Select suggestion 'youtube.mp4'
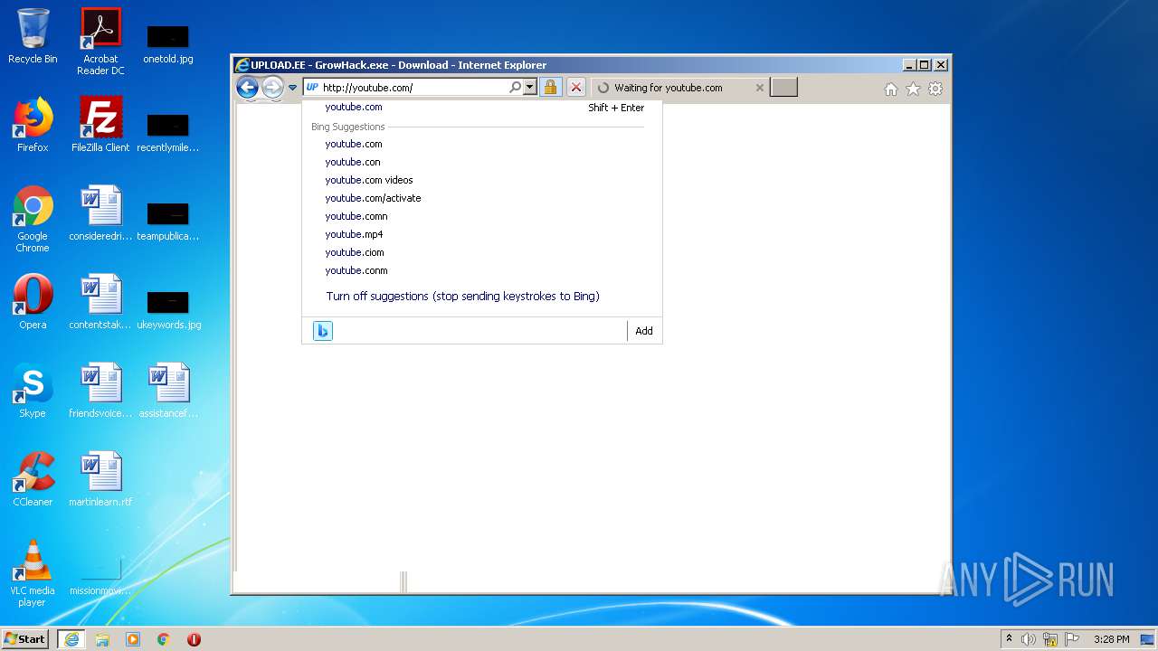The width and height of the screenshot is (1158, 651). [x=482, y=234]
